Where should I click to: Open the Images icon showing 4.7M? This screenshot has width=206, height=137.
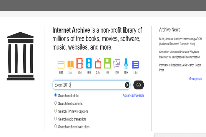pos(117,63)
